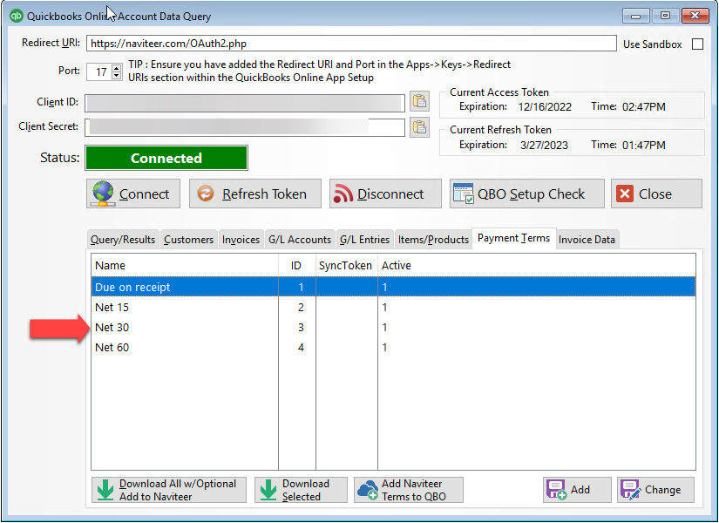The image size is (719, 523).
Task: Click Add Naviteer Terms to QBO
Action: (409, 490)
